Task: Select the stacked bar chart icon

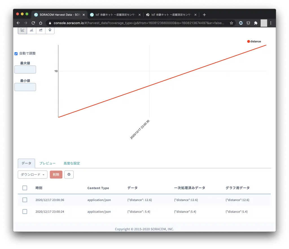Action: coord(41,30)
